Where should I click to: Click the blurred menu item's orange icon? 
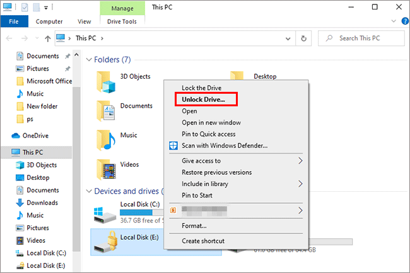click(x=173, y=210)
